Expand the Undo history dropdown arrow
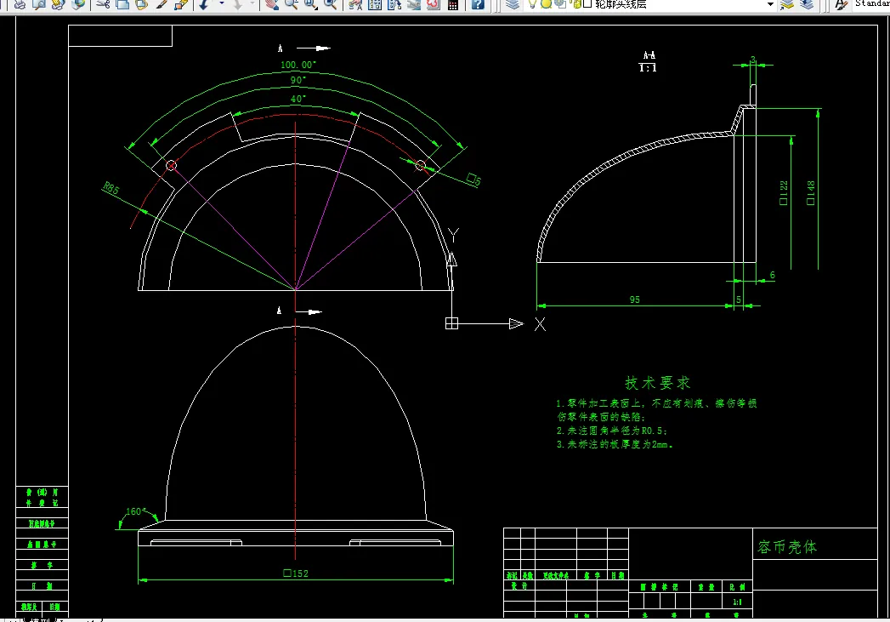This screenshot has width=890, height=622. click(x=221, y=3)
